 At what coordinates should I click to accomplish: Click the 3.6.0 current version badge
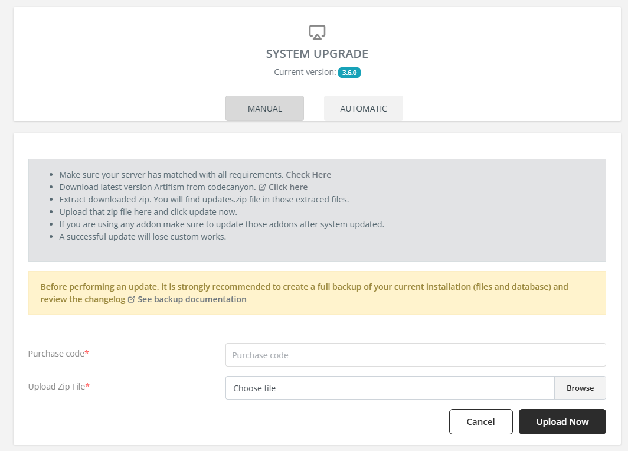coord(349,73)
